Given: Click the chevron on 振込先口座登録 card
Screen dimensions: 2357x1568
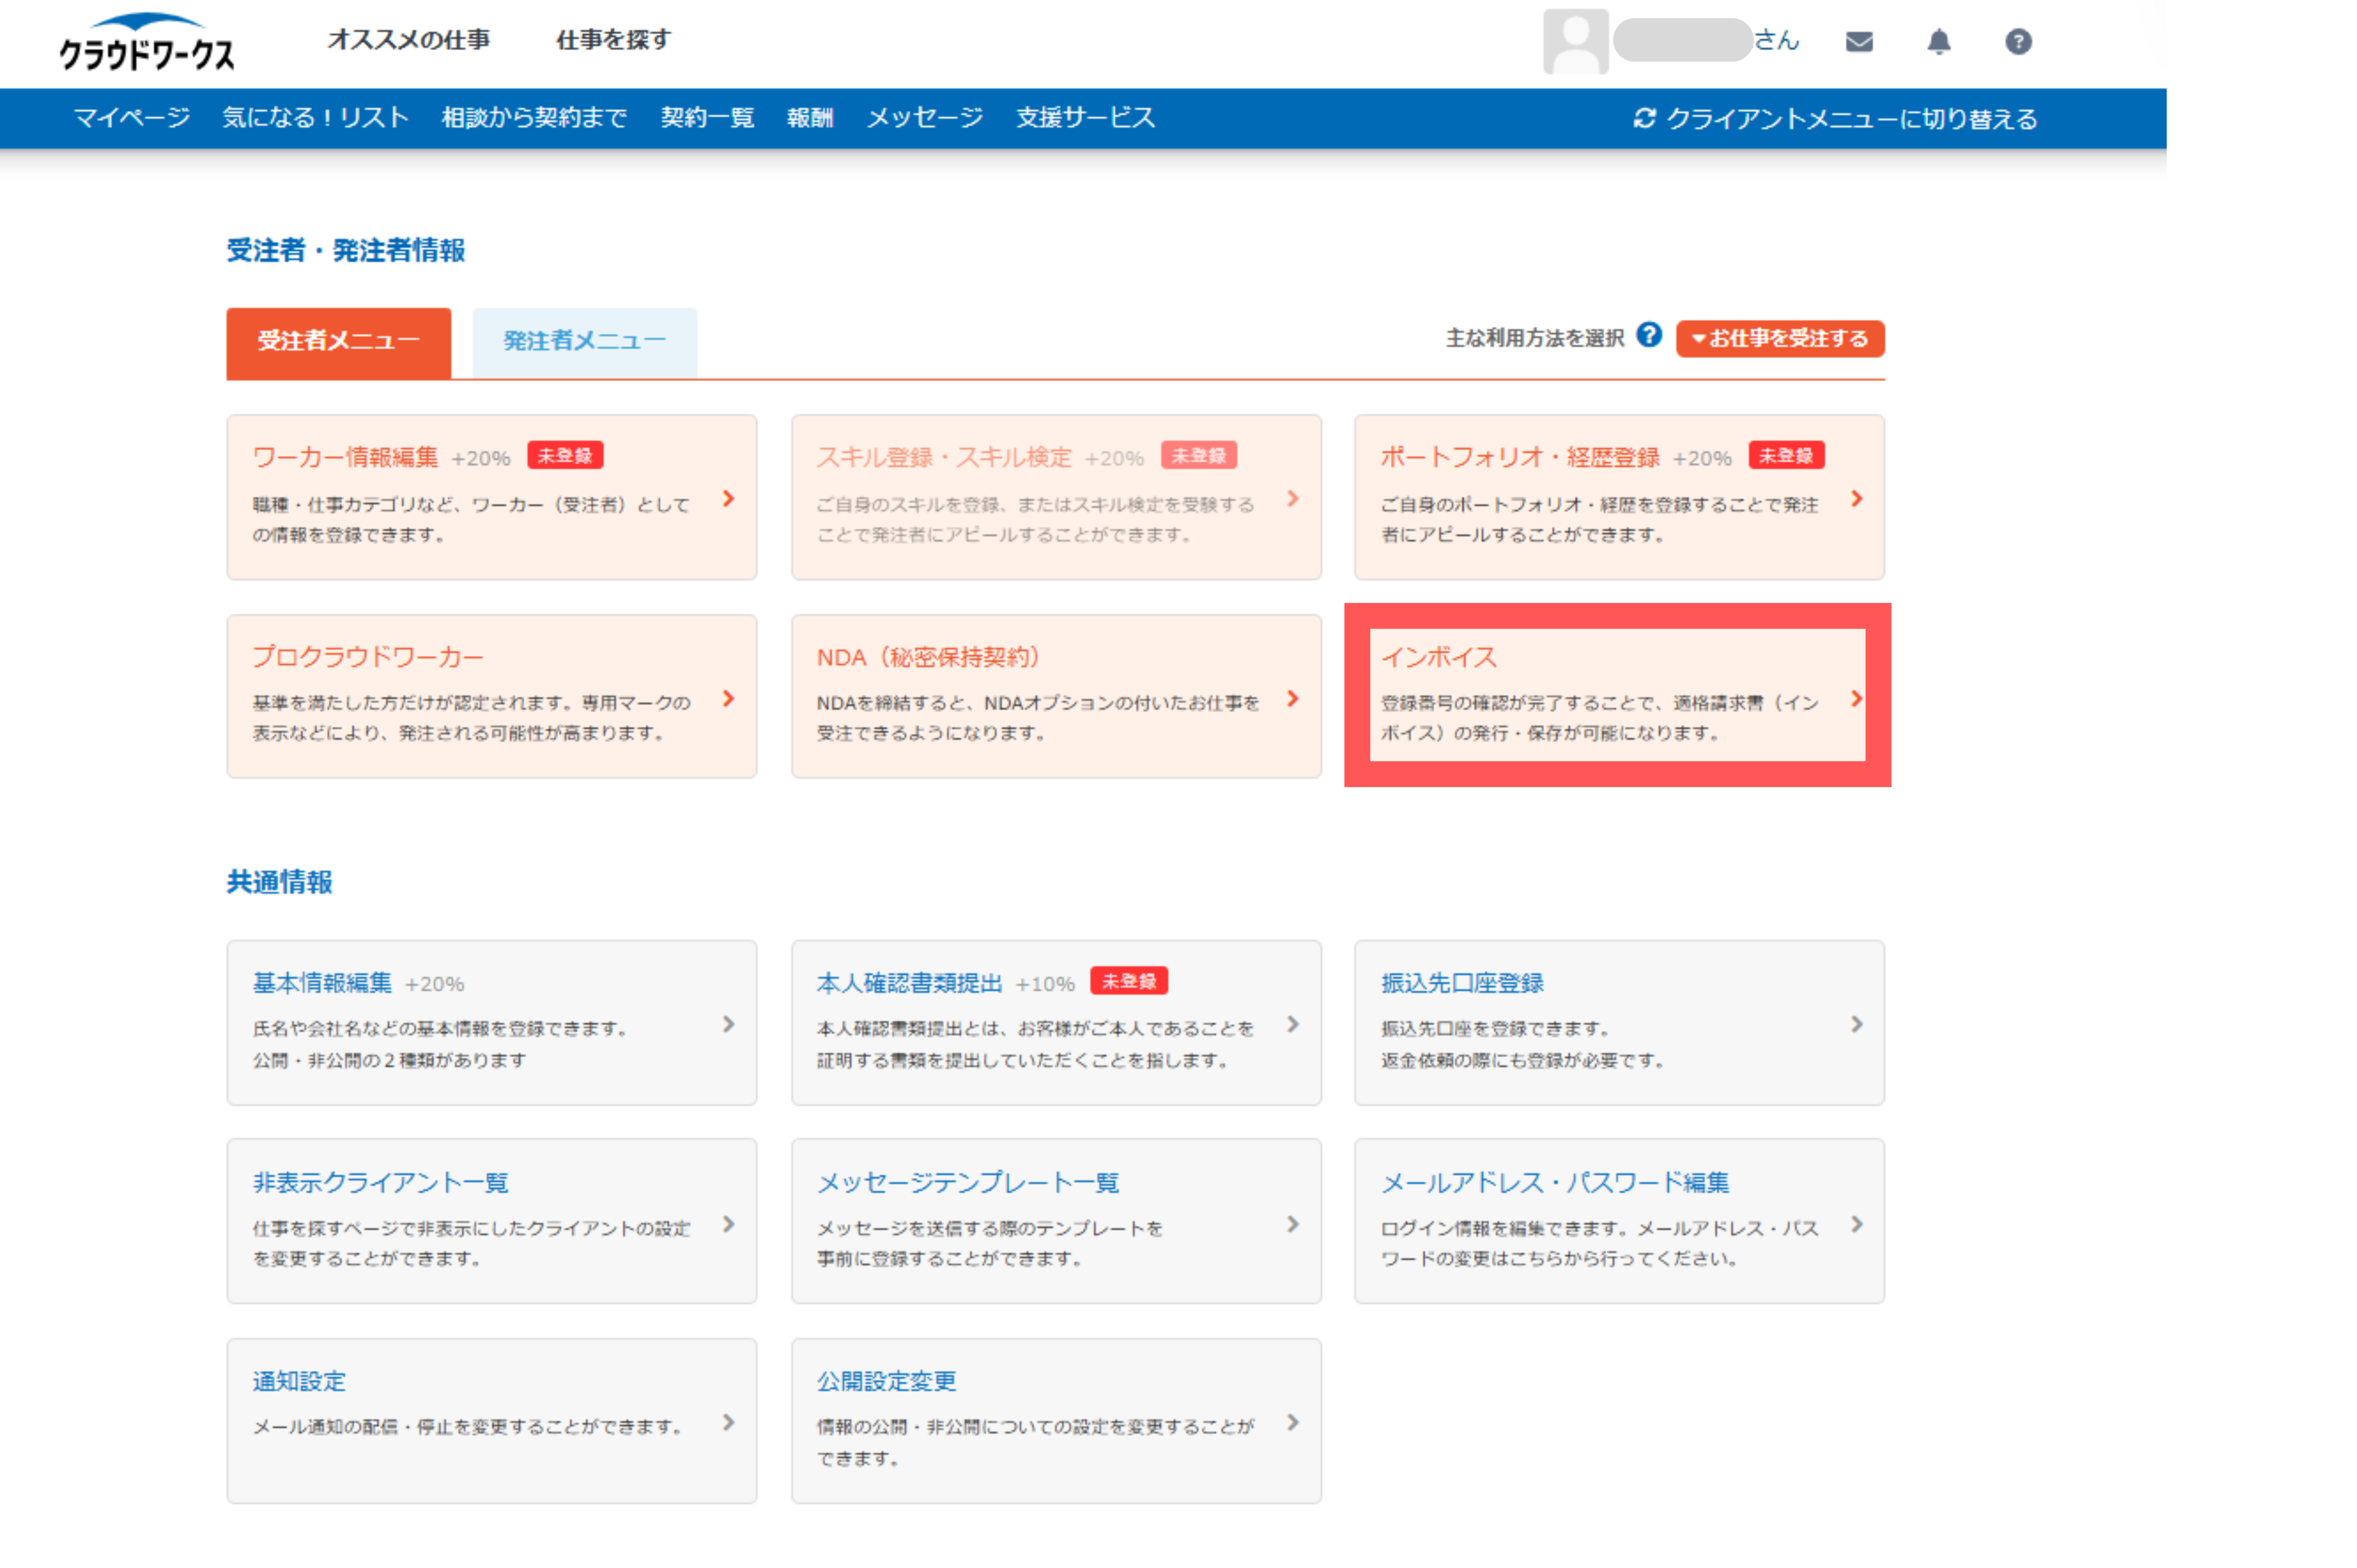Looking at the screenshot, I should click(x=1856, y=1024).
